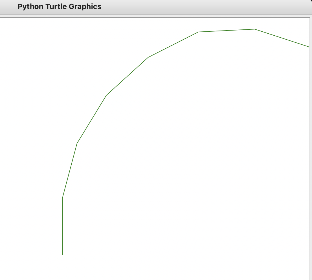Click the vertical green line segment
The image size is (312, 280).
[62, 226]
